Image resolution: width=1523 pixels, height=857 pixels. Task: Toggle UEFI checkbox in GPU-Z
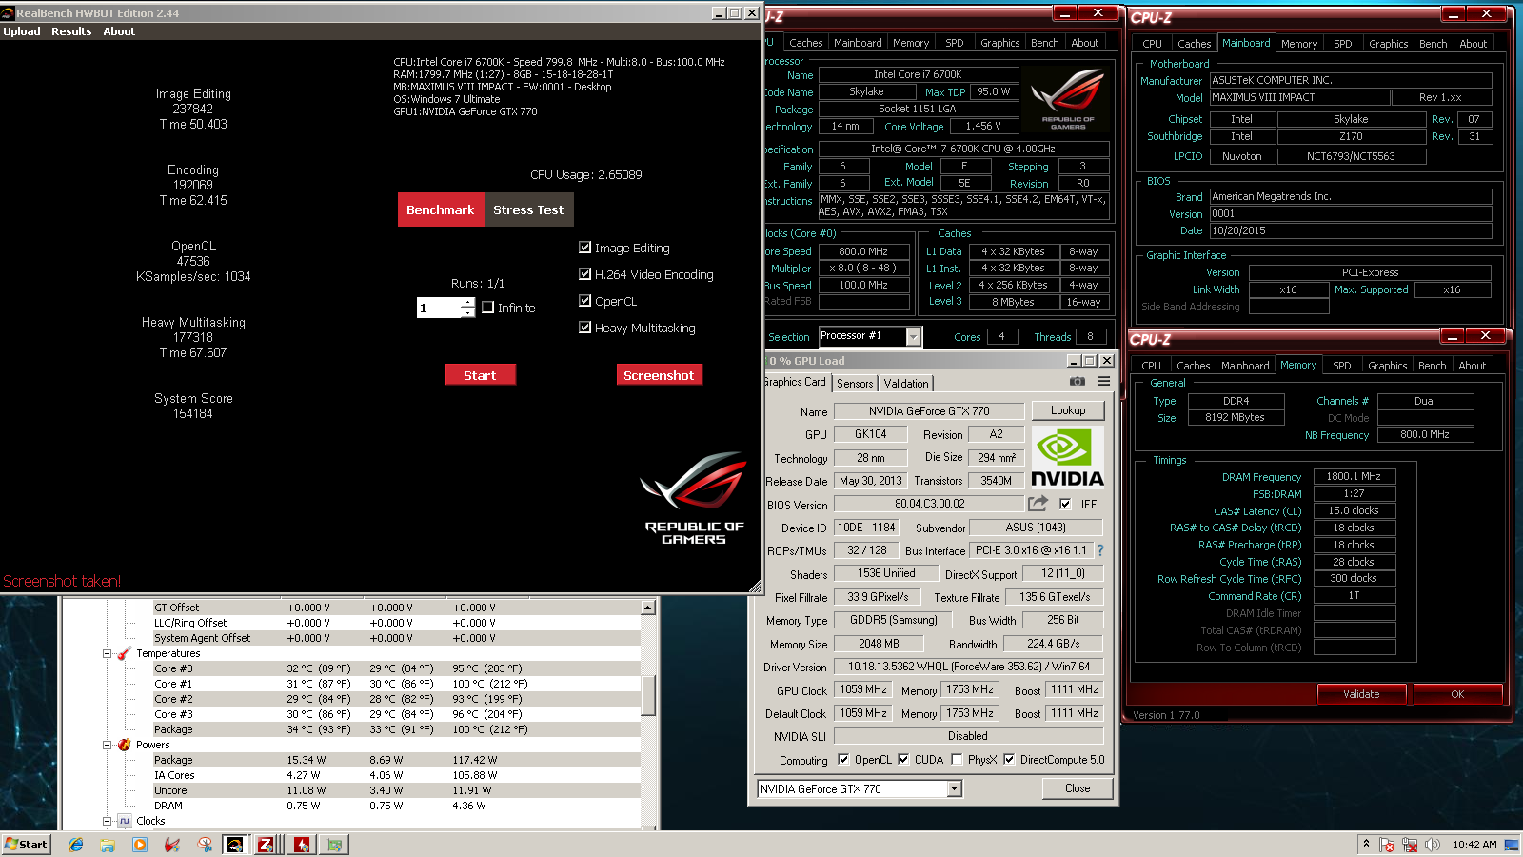(x=1065, y=505)
